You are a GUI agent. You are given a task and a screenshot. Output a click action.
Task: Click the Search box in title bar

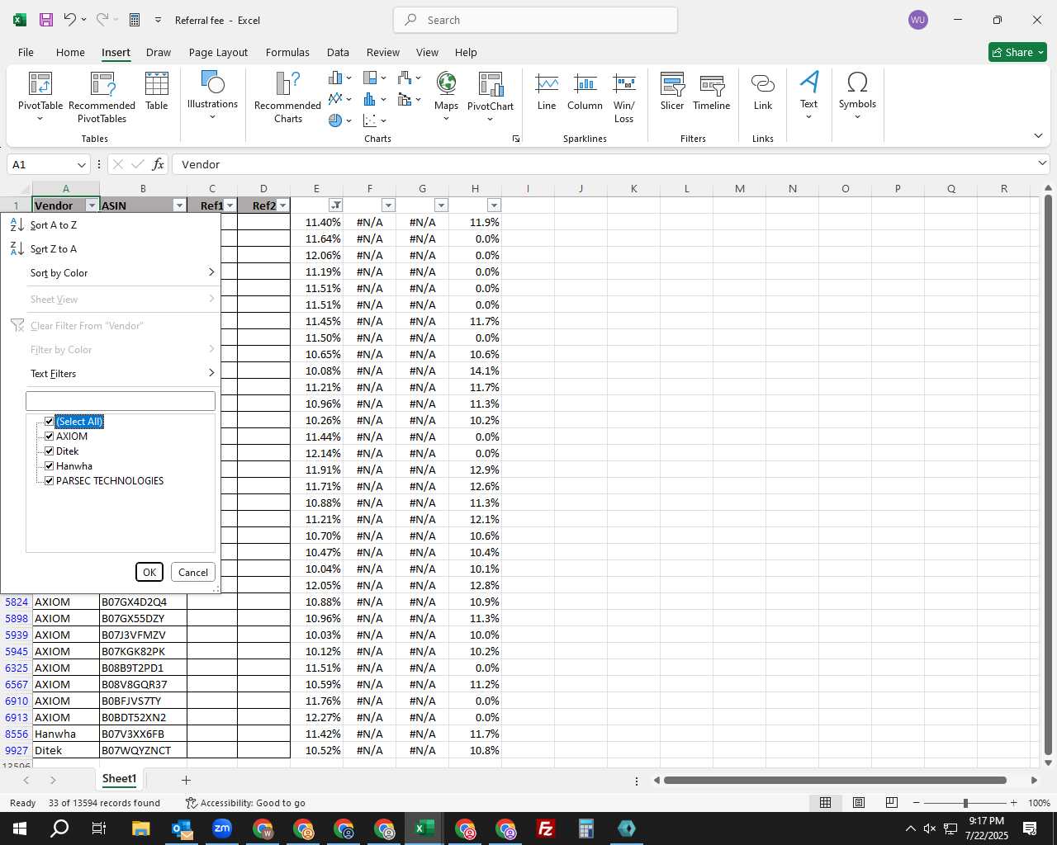click(x=535, y=20)
